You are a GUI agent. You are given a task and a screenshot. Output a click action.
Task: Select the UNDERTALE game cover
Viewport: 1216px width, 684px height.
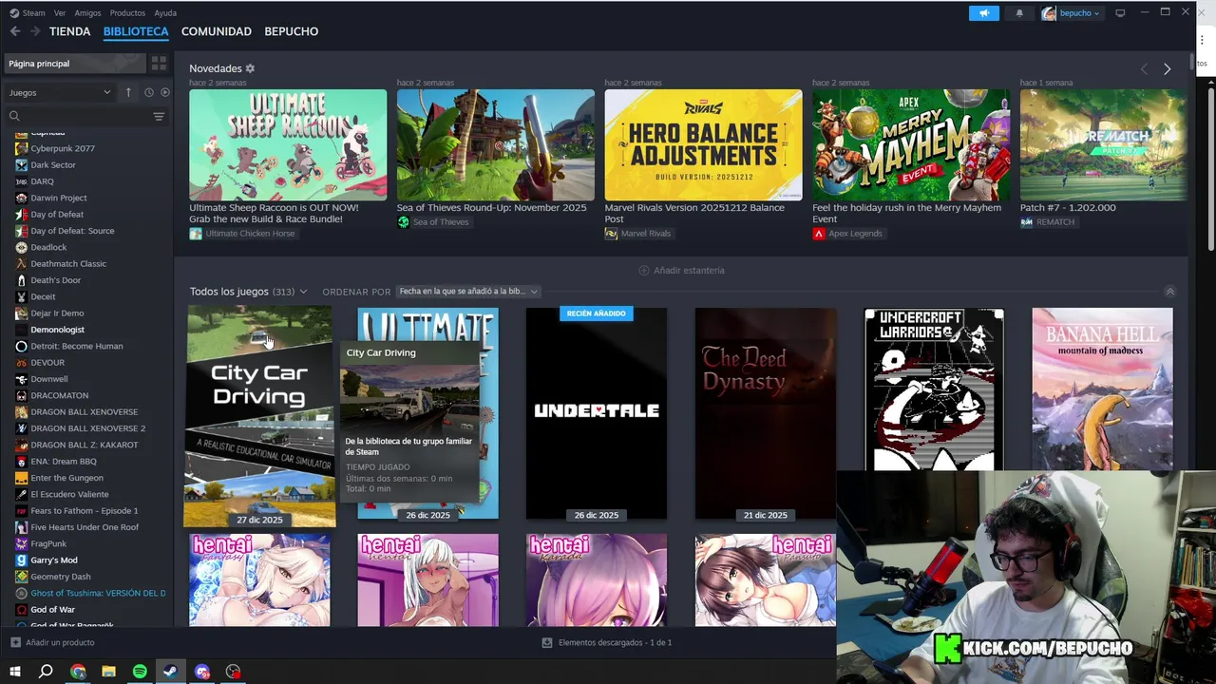pyautogui.click(x=597, y=413)
